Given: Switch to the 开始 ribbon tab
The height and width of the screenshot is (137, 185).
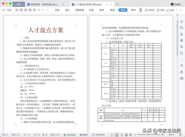Looking at the screenshot, I should coord(57,10).
